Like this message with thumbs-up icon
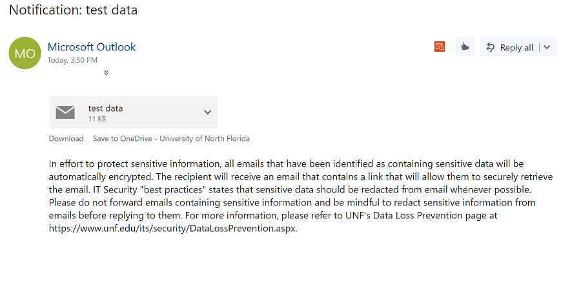Screen dimensions: 561x292 coord(465,47)
